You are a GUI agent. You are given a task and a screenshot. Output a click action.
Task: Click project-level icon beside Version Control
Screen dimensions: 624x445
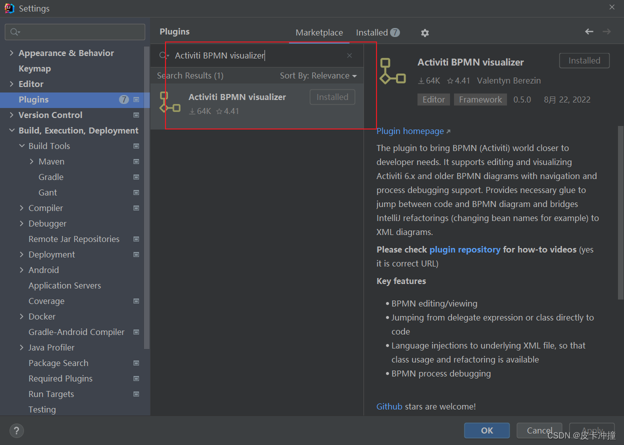click(x=136, y=115)
